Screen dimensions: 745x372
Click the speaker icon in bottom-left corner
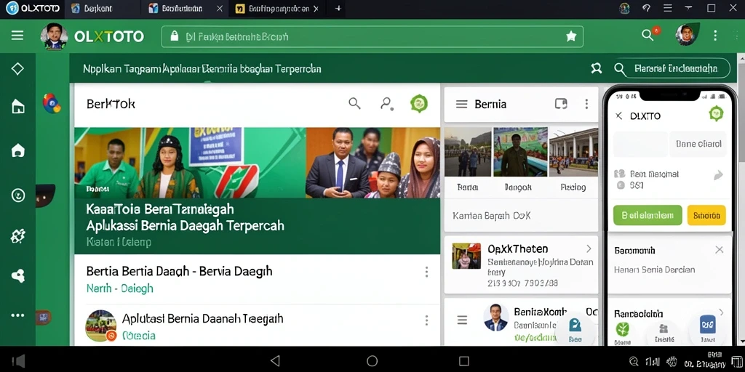tap(18, 362)
